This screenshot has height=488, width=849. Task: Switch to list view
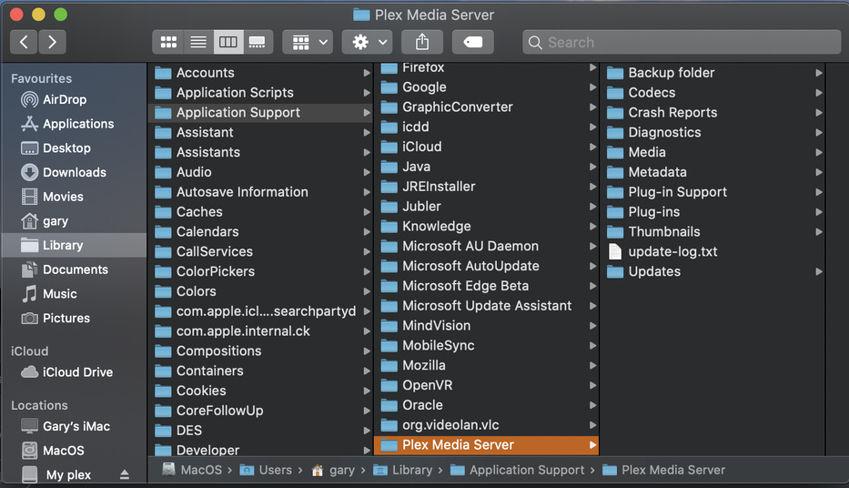pyautogui.click(x=197, y=42)
